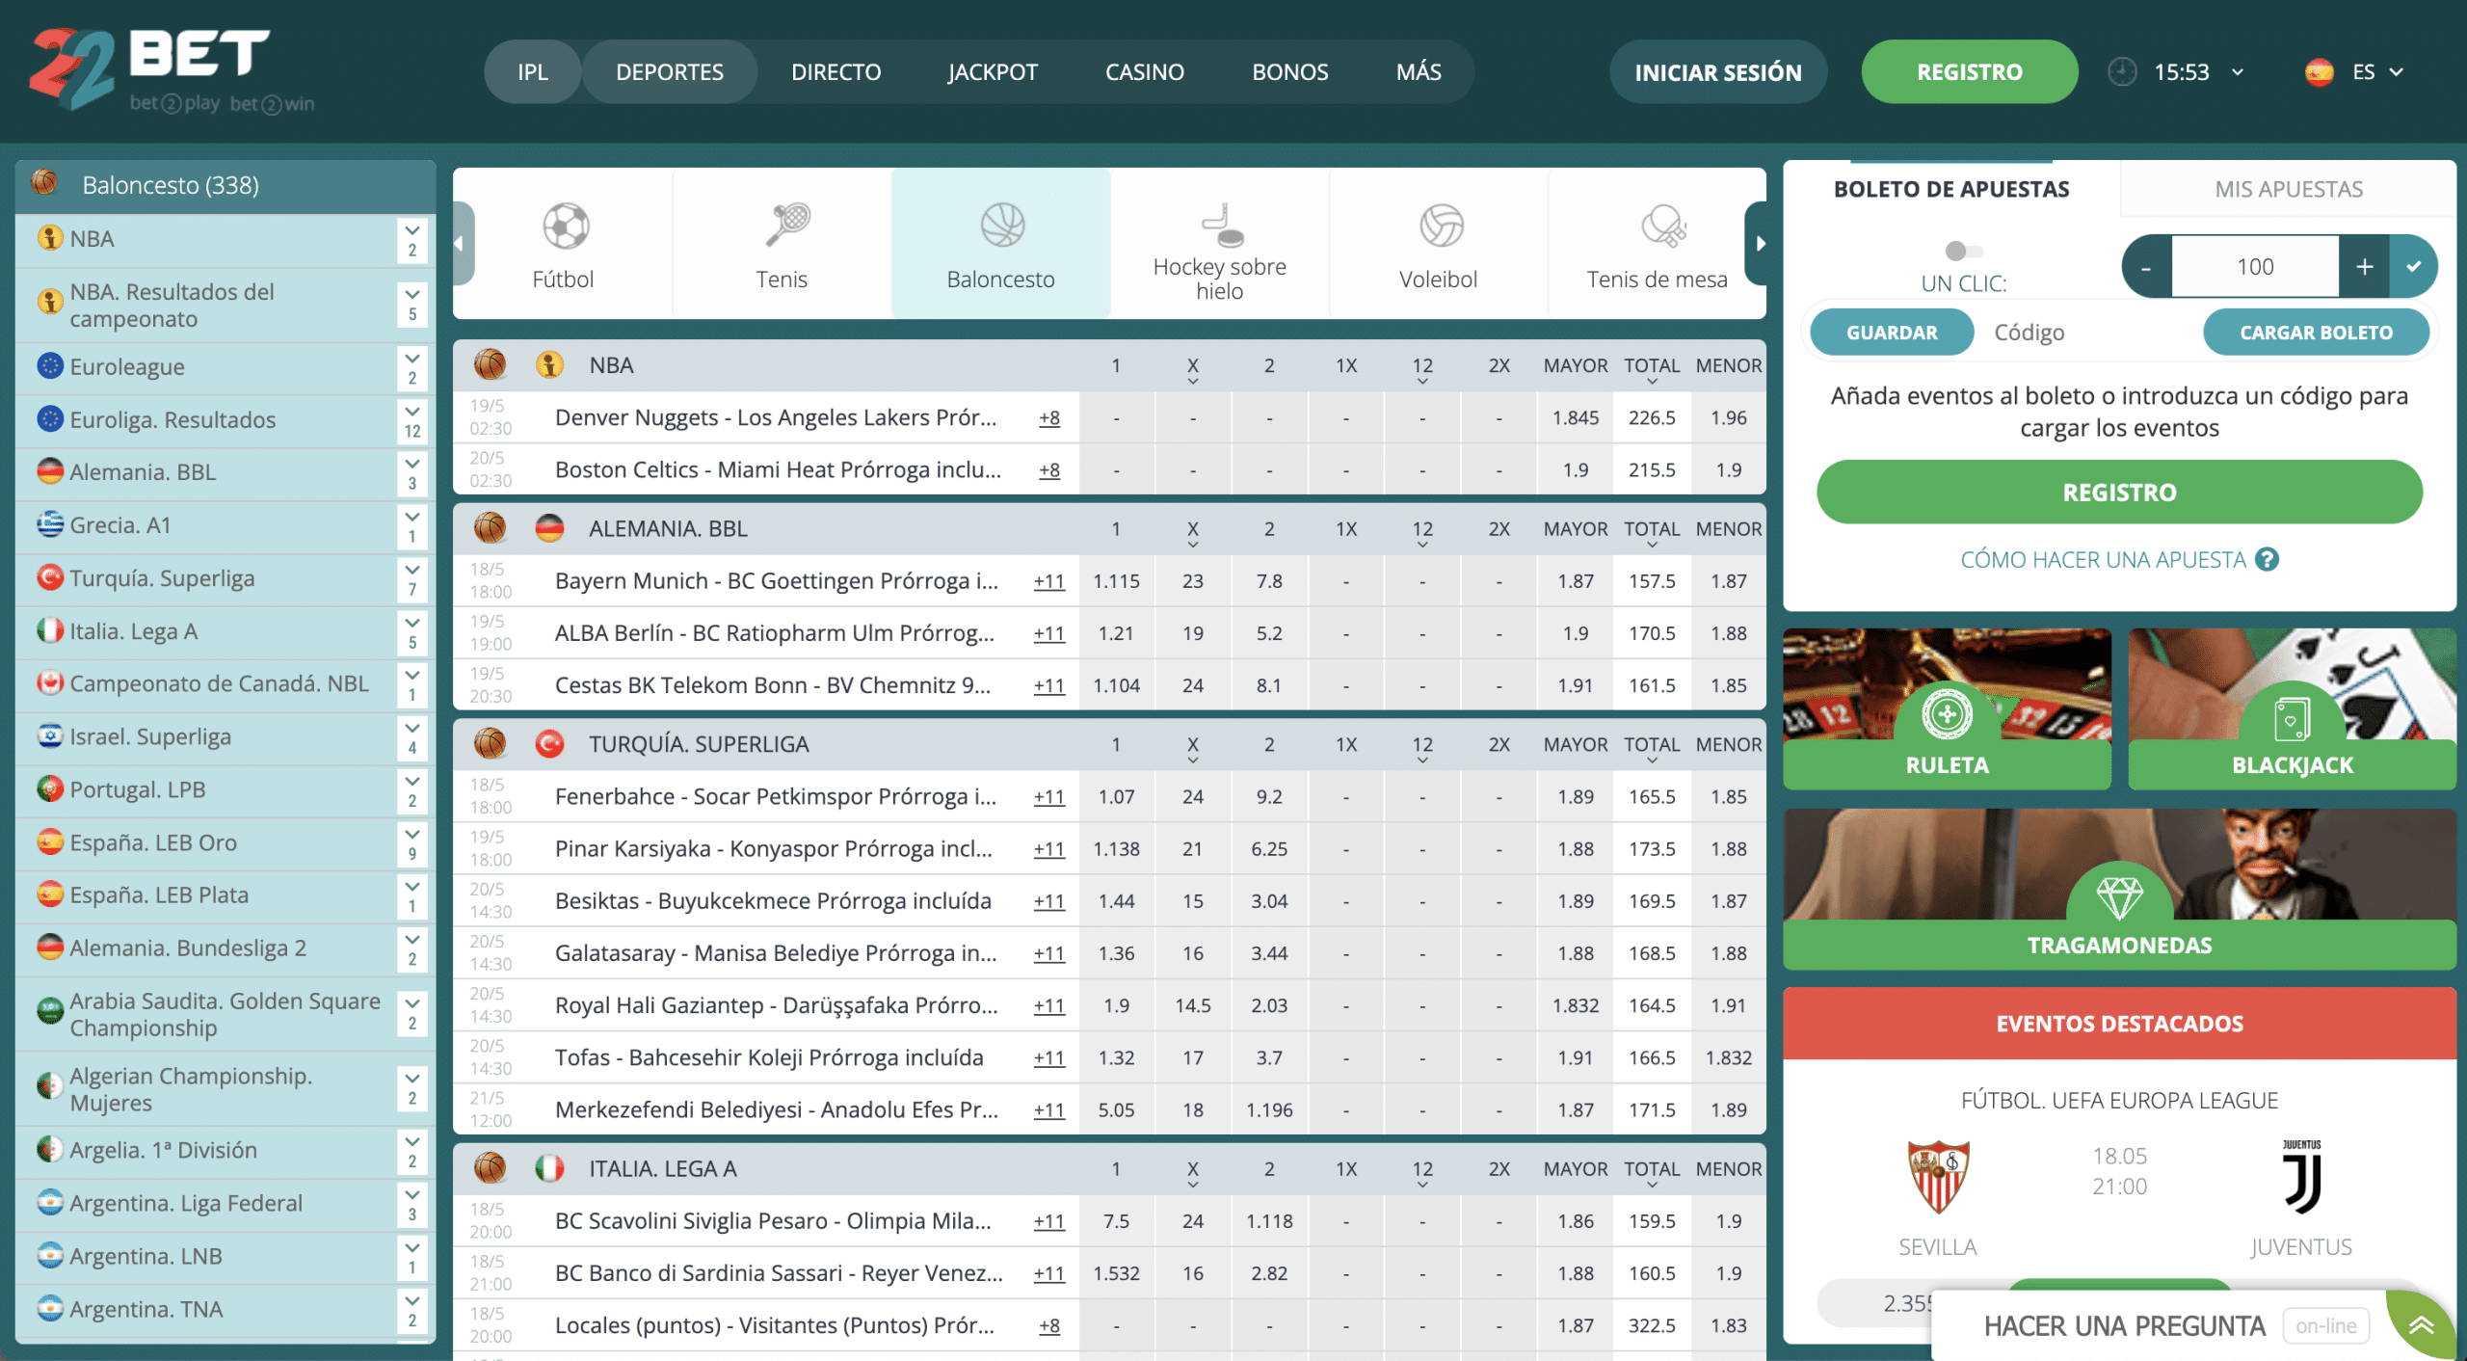Open the Blackjack cards icon
Viewport: 2467px width, 1361px height.
coord(2292,718)
